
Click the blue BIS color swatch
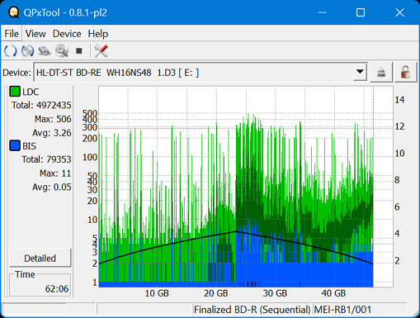click(15, 145)
